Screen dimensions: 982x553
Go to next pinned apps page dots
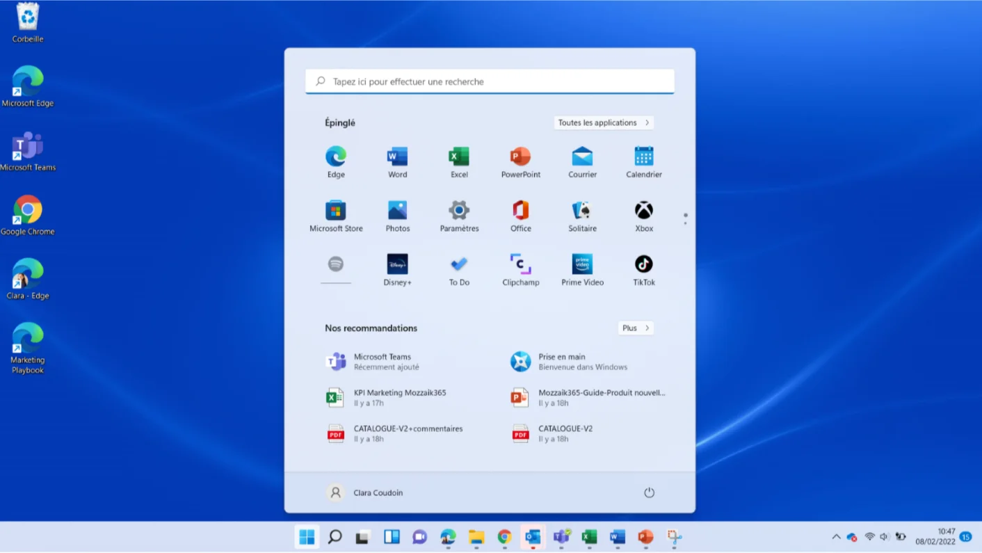[685, 218]
